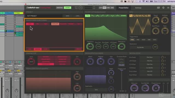Open Expr B Dest dropdown showing Filter Env

coord(150,75)
